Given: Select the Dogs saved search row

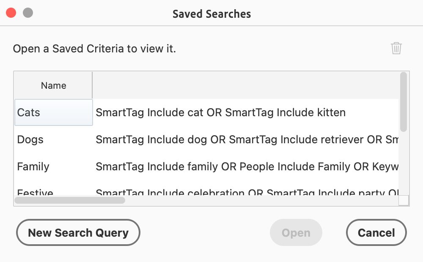Looking at the screenshot, I should pyautogui.click(x=30, y=139).
